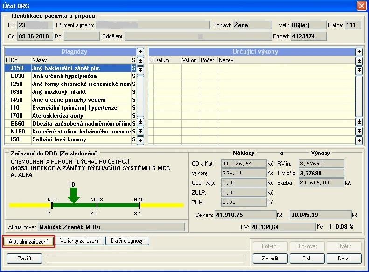
Task: Select diagnosis I700 Ateroskleróza aorty
Action: 70,116
